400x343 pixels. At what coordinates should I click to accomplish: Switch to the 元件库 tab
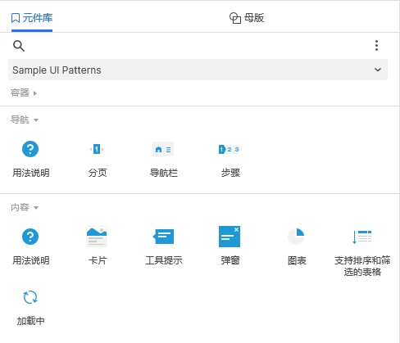click(x=32, y=18)
